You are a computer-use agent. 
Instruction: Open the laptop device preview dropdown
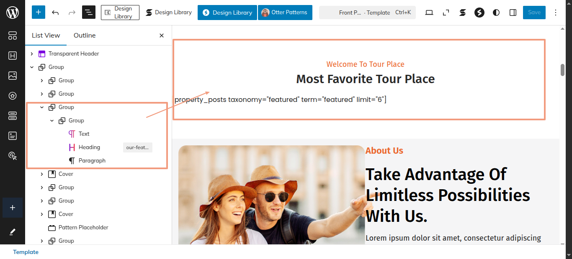[429, 13]
